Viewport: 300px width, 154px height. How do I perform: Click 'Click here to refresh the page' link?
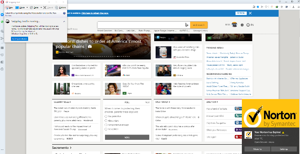95,13
